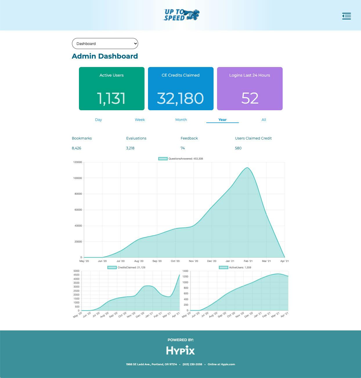Click the Evaluations stat label
The image size is (361, 378).
coord(136,138)
